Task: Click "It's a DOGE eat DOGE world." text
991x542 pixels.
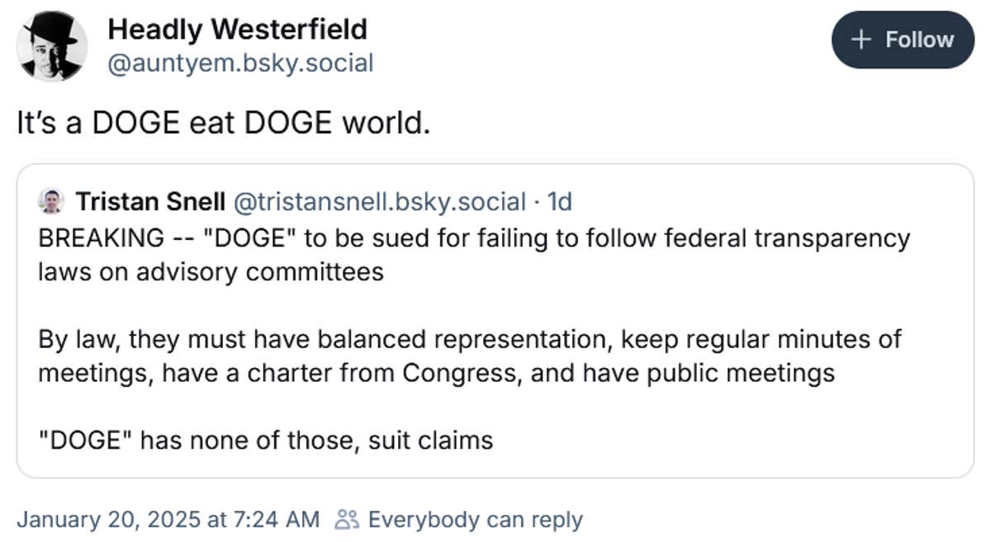Action: 224,124
